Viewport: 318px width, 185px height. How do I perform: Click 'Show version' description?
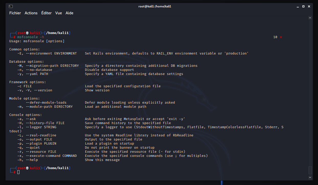tap(97, 90)
